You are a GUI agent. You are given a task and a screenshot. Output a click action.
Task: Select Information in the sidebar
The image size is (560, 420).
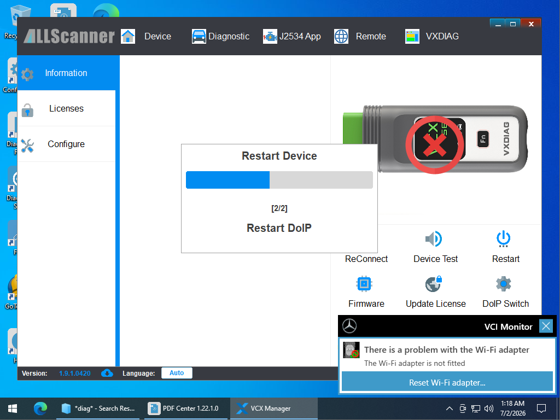click(x=66, y=73)
